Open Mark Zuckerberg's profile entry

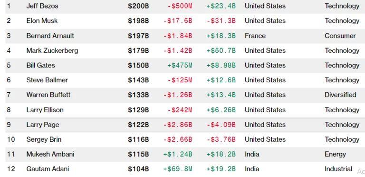(52, 50)
